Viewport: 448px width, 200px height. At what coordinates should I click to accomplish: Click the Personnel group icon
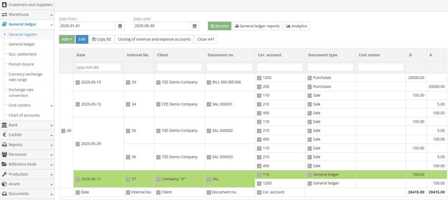click(4, 154)
